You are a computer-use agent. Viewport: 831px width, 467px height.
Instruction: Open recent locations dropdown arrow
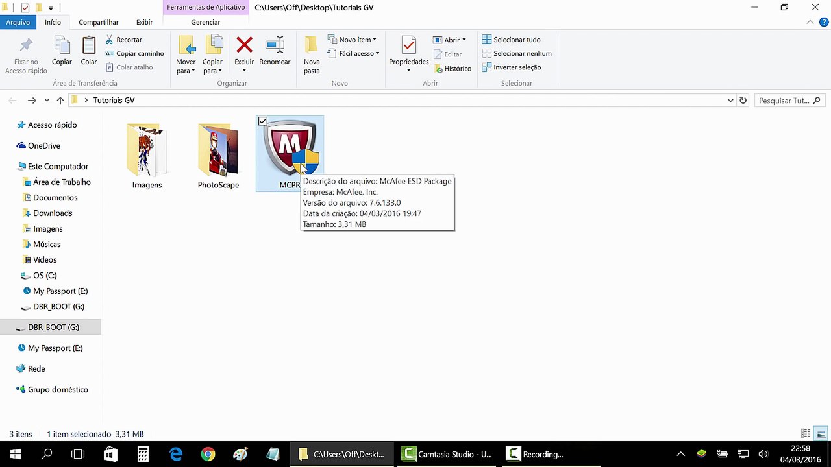pos(47,101)
